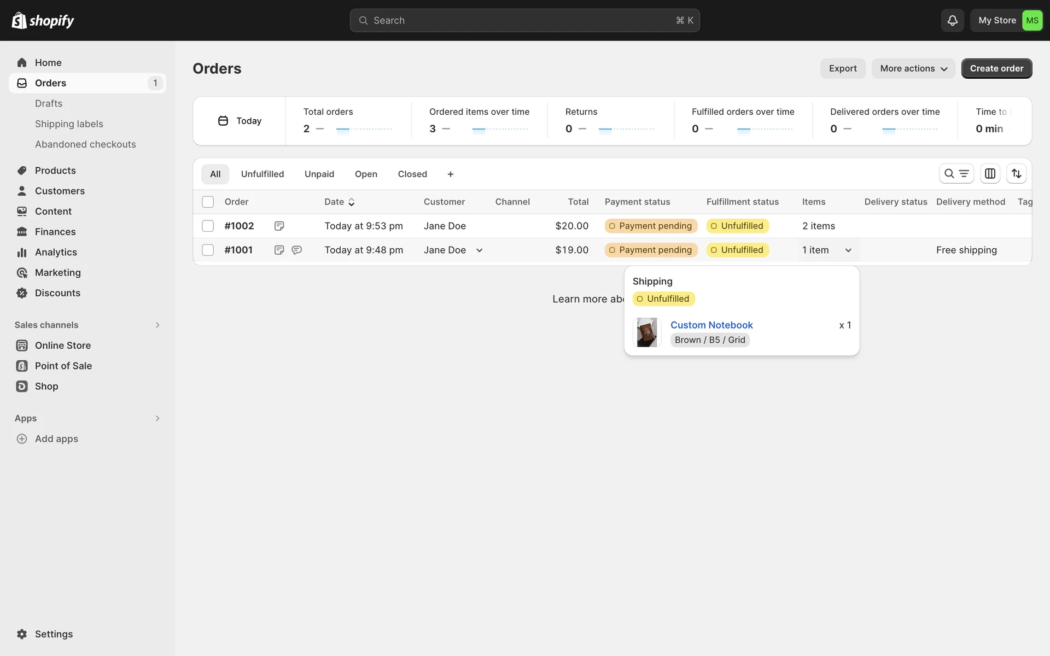The height and width of the screenshot is (656, 1050).
Task: Open the More actions dropdown
Action: pos(913,68)
